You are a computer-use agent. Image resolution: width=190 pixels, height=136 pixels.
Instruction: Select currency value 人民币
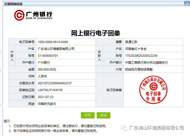click(42, 76)
